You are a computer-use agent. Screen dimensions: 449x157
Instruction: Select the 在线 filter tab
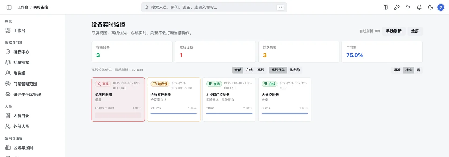point(249,70)
